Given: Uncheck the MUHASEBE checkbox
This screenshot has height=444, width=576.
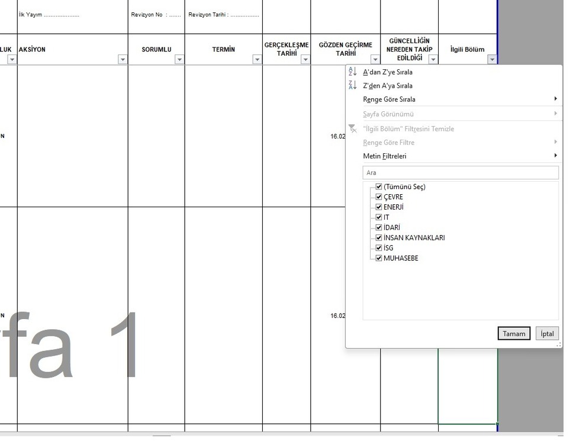Looking at the screenshot, I should point(379,258).
